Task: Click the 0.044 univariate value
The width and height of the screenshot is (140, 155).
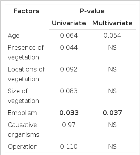Action: [69, 47]
